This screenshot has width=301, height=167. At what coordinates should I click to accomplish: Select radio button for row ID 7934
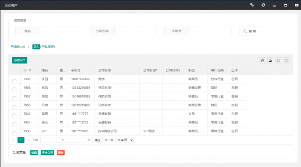[x=14, y=124]
